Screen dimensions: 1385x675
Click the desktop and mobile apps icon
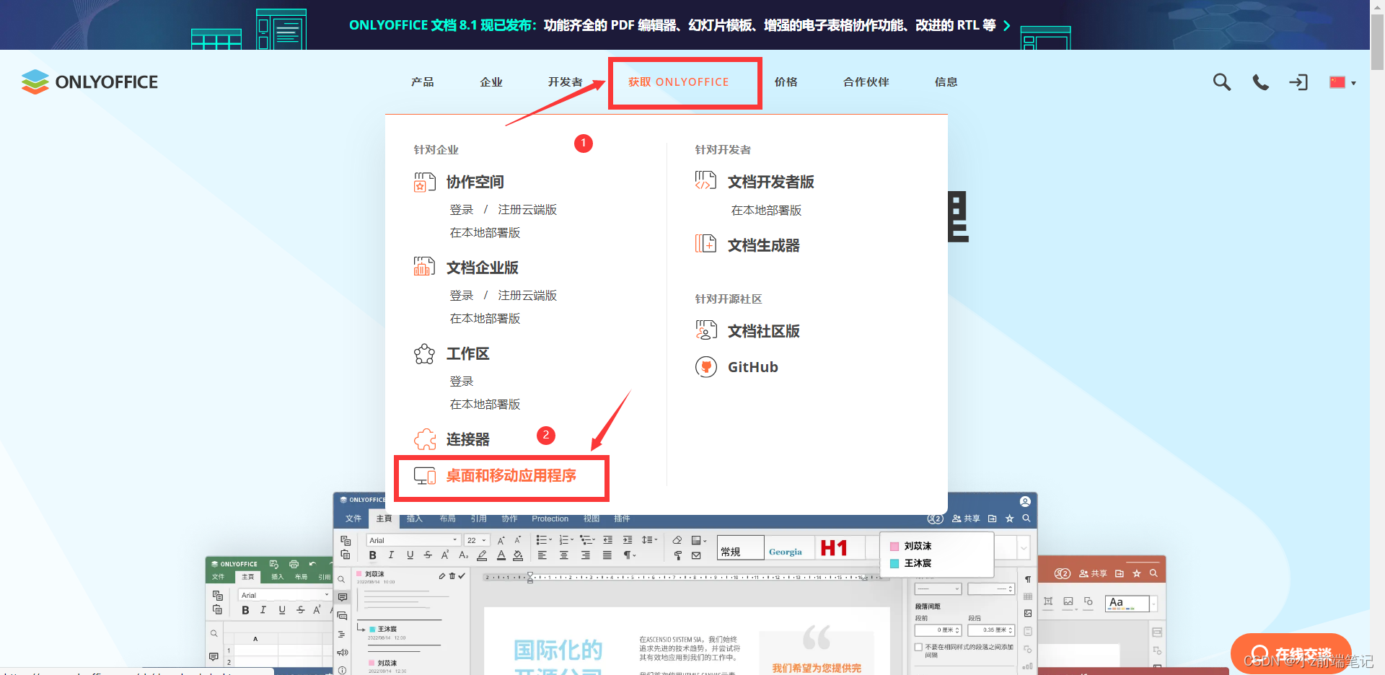pyautogui.click(x=424, y=476)
